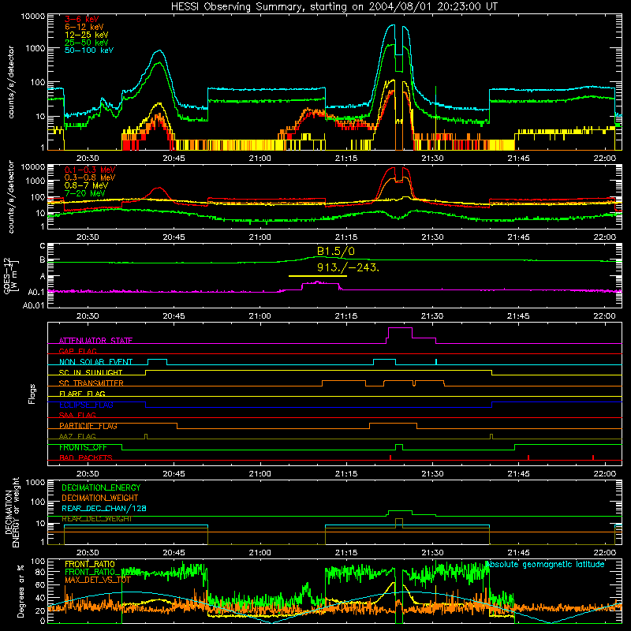Viewport: 631px width, 631px height.
Task: Select the NON_SOLAR_EVENT flag label
Action: coord(95,362)
